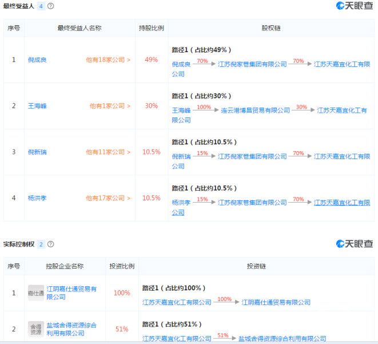
Task: Open 倪成良 link in row 1 equity chain
Action: tap(181, 64)
